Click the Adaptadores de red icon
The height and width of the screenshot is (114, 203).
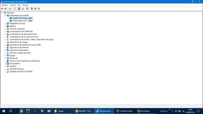(x=8, y=23)
